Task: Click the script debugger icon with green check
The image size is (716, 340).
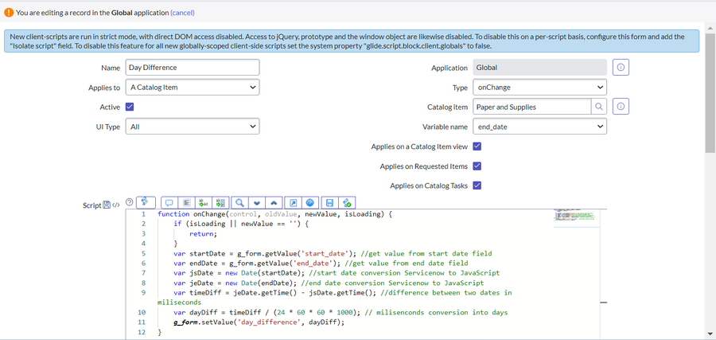Action: 347,202
